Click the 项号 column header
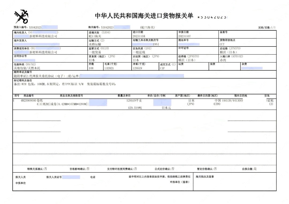 pyautogui.click(x=17, y=96)
